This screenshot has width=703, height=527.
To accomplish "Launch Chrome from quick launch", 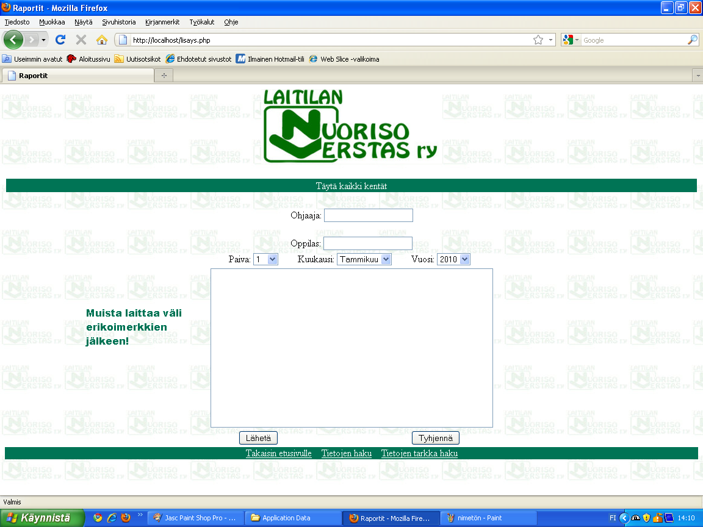I will click(97, 518).
